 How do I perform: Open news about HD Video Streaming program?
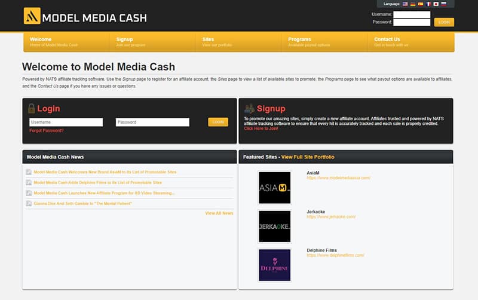coord(104,193)
